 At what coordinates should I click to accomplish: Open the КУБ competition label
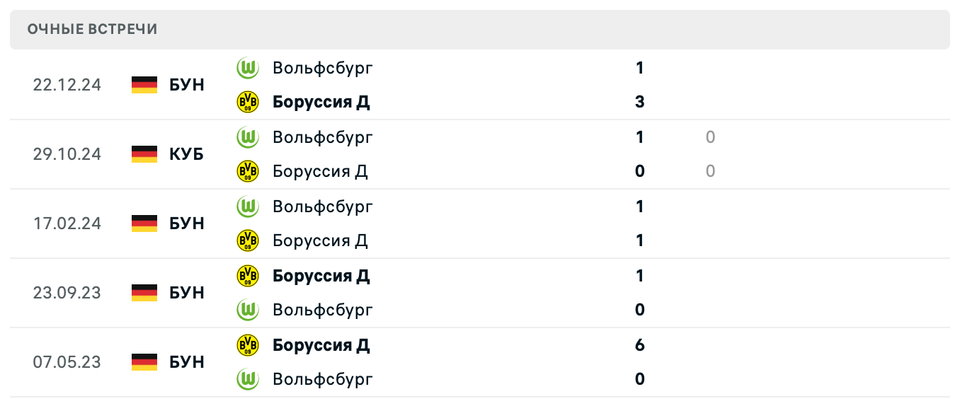pos(187,154)
